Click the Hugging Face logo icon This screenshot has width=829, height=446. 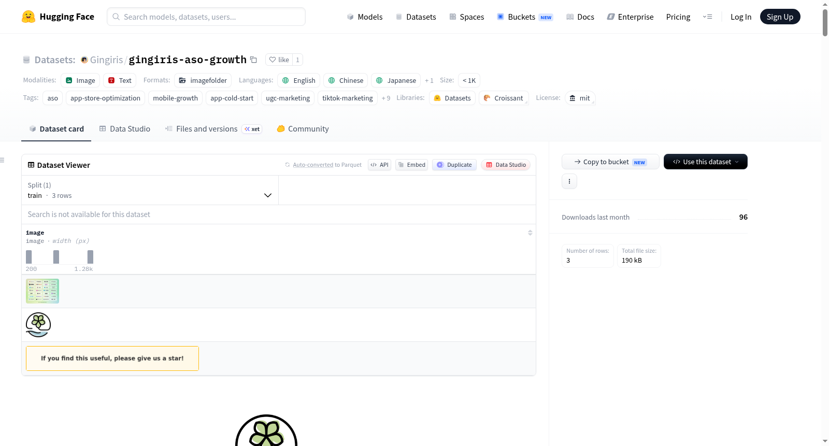[28, 17]
